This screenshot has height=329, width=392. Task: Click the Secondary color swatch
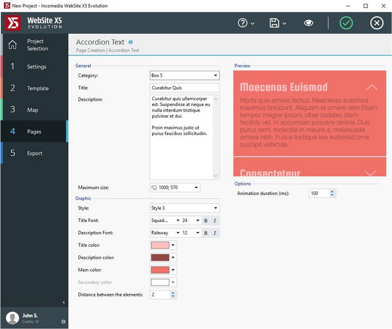[160, 282]
